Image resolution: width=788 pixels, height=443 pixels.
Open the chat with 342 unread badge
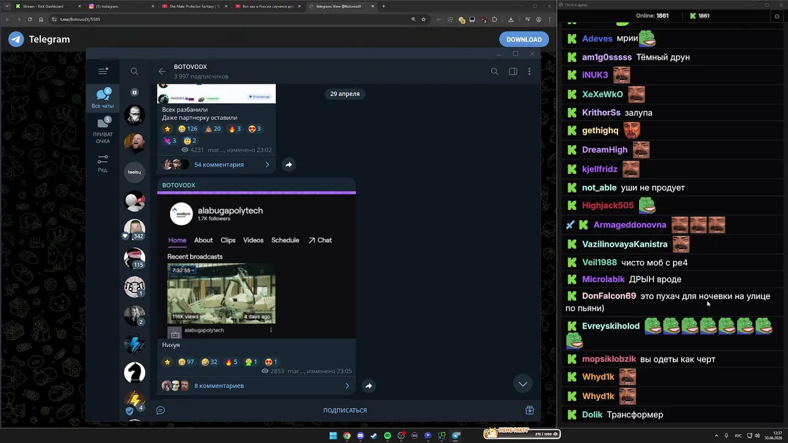click(134, 229)
